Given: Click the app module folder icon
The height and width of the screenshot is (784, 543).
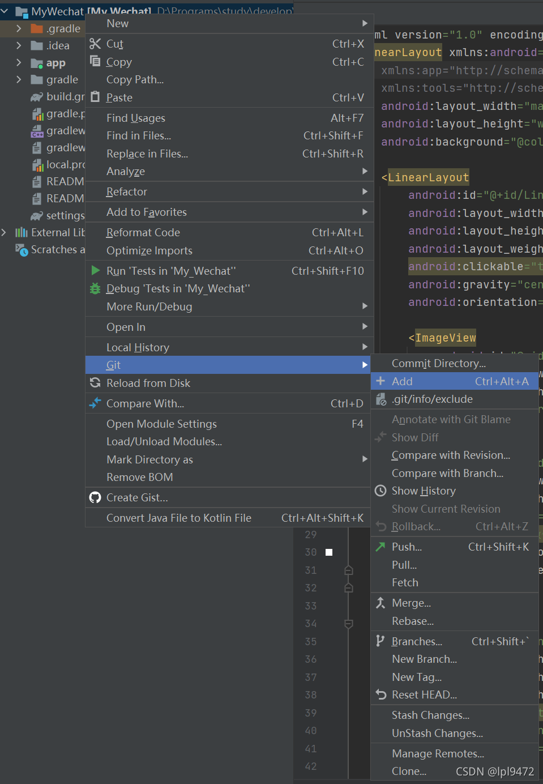Looking at the screenshot, I should [37, 63].
